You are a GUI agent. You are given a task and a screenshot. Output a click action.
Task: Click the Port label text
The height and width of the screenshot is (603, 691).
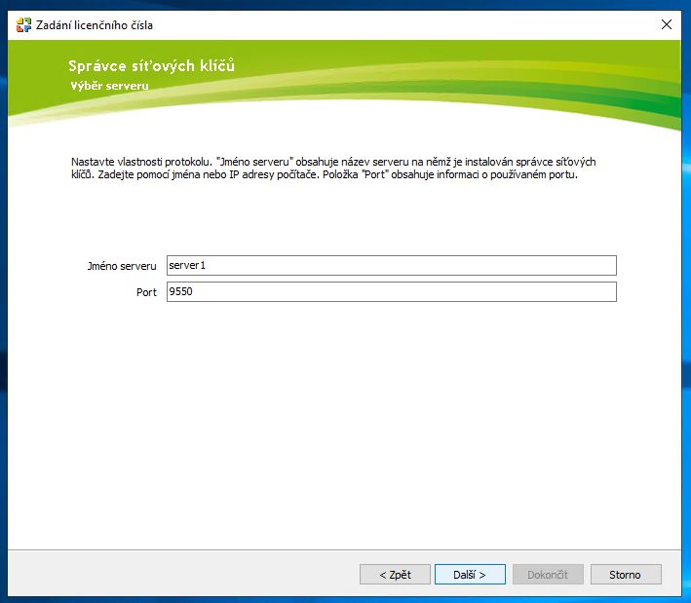coord(145,292)
